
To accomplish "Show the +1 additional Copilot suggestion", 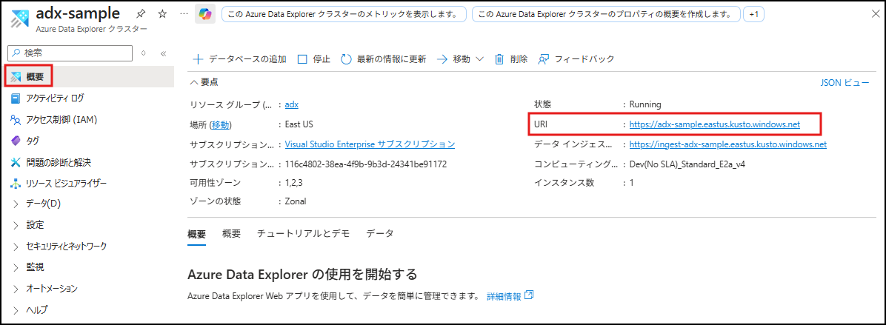I will click(753, 13).
